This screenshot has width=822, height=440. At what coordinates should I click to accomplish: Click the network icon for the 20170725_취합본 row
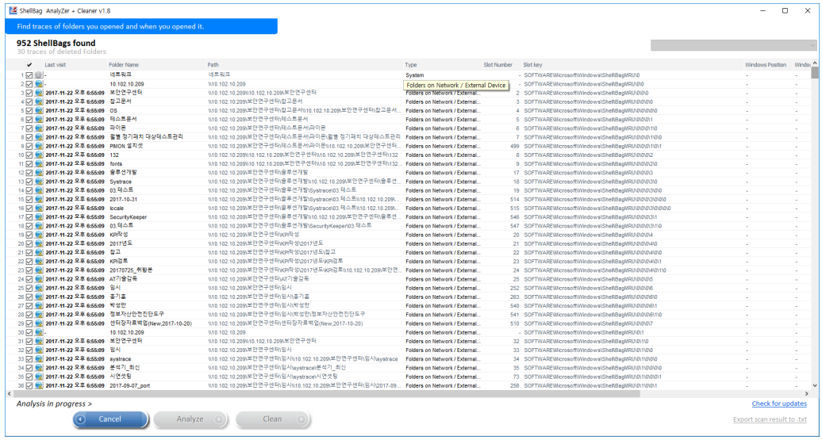coord(38,270)
